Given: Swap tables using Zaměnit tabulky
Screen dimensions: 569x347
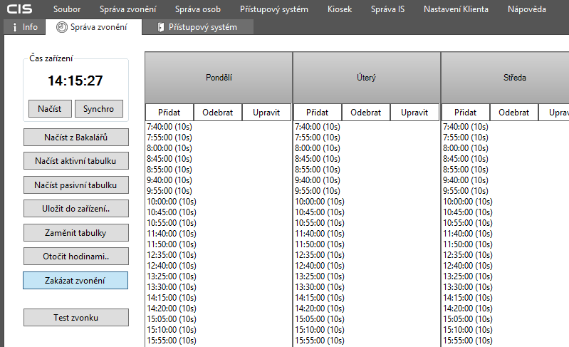Looking at the screenshot, I should point(75,232).
